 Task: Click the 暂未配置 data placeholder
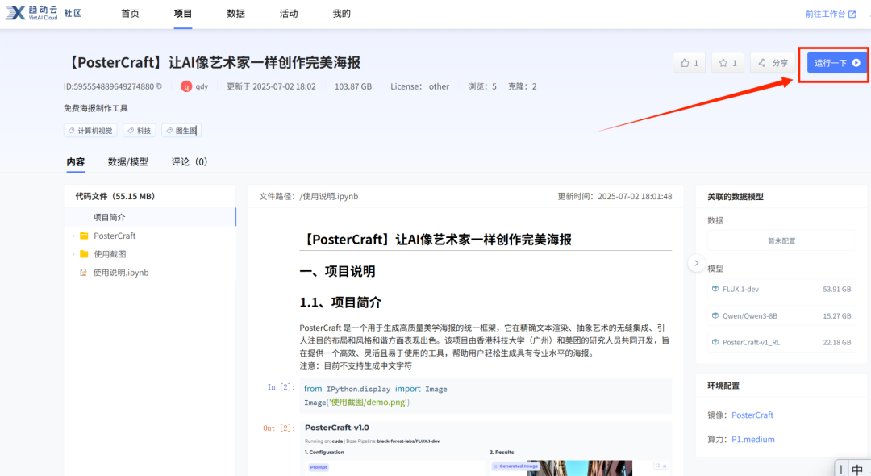click(x=781, y=240)
